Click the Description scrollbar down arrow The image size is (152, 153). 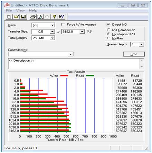[x=142, y=67]
